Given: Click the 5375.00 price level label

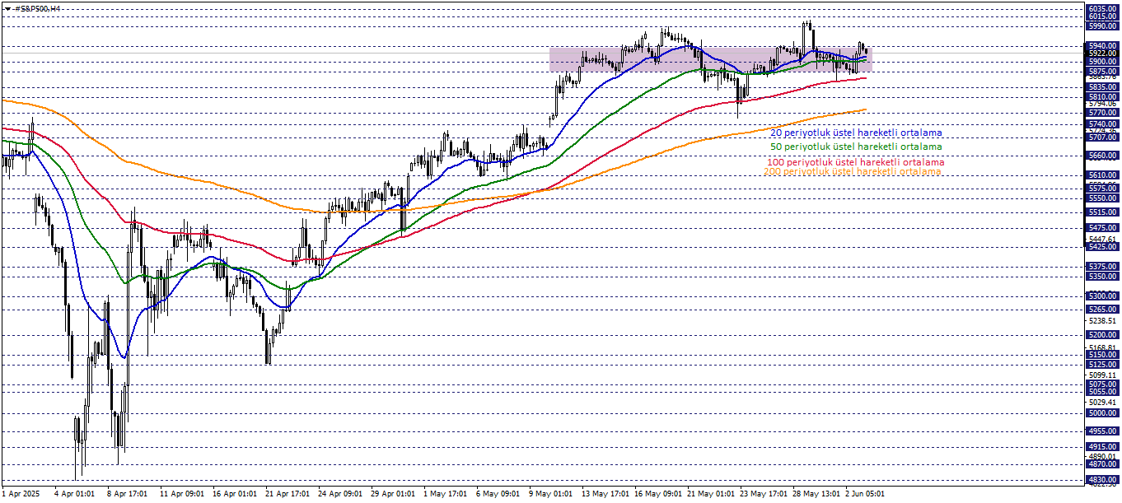Looking at the screenshot, I should click(x=1102, y=266).
